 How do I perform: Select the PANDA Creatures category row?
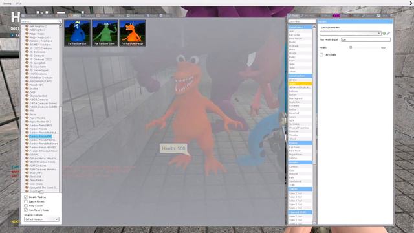point(39,100)
